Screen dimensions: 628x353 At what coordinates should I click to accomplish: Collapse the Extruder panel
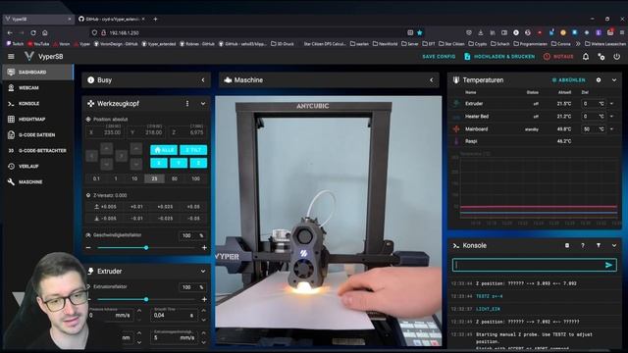203,272
